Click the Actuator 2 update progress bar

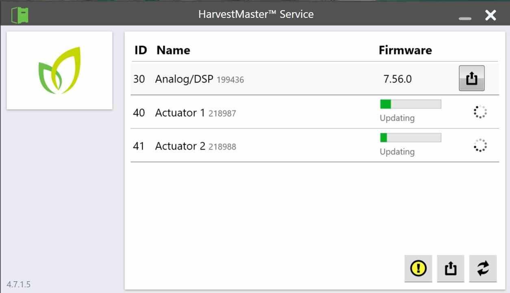(x=410, y=138)
